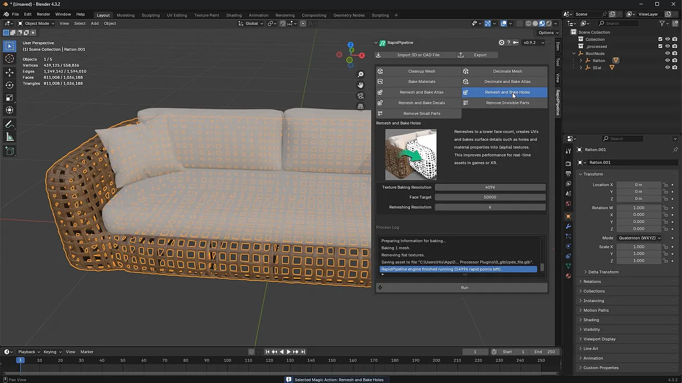Hide Collection using its eye icon
The height and width of the screenshot is (383, 682).
point(668,39)
